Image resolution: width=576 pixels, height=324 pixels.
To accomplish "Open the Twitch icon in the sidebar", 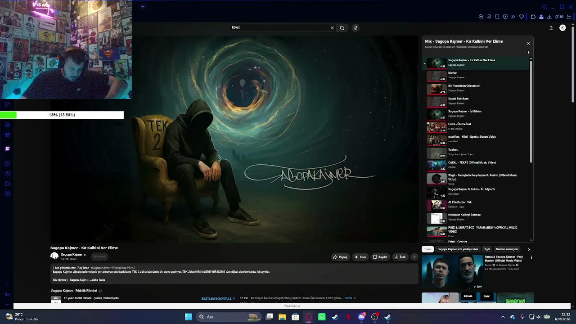I will 7,148.
